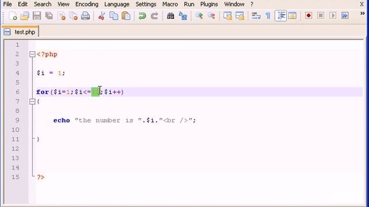Collapse the for-loop brace fold marker
The image size is (369, 207).
pos(32,101)
